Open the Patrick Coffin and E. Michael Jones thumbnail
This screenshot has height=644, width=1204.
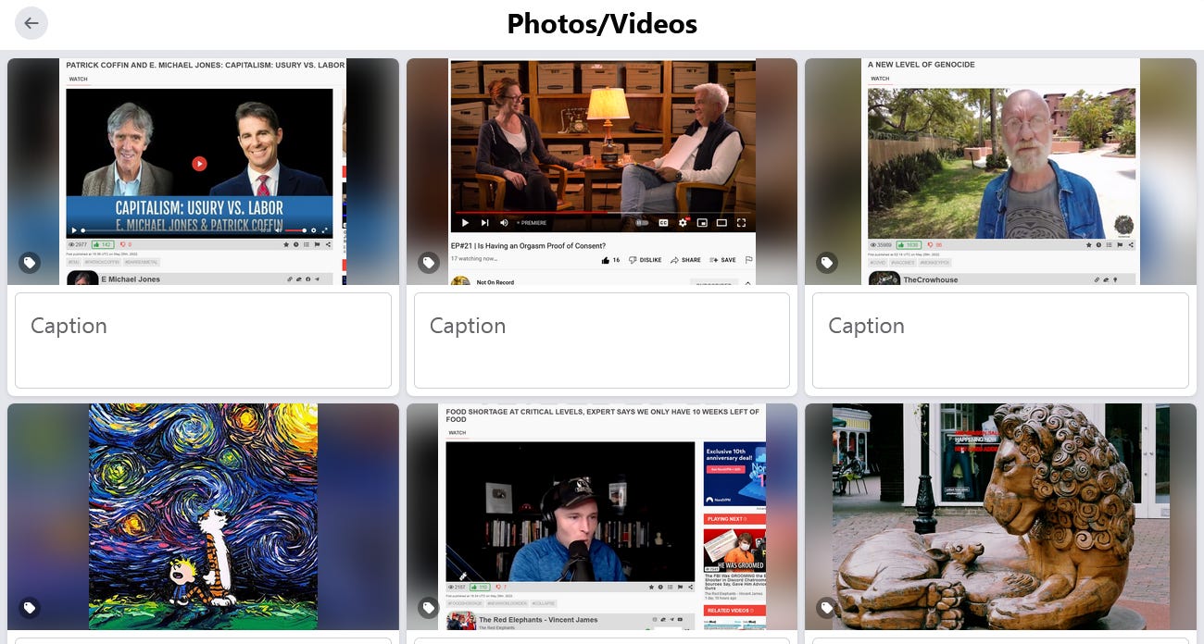(203, 171)
